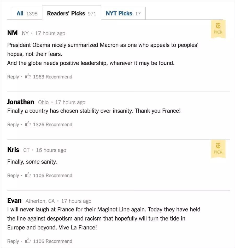Click thumbs-up icon on NM's comment

(28, 76)
